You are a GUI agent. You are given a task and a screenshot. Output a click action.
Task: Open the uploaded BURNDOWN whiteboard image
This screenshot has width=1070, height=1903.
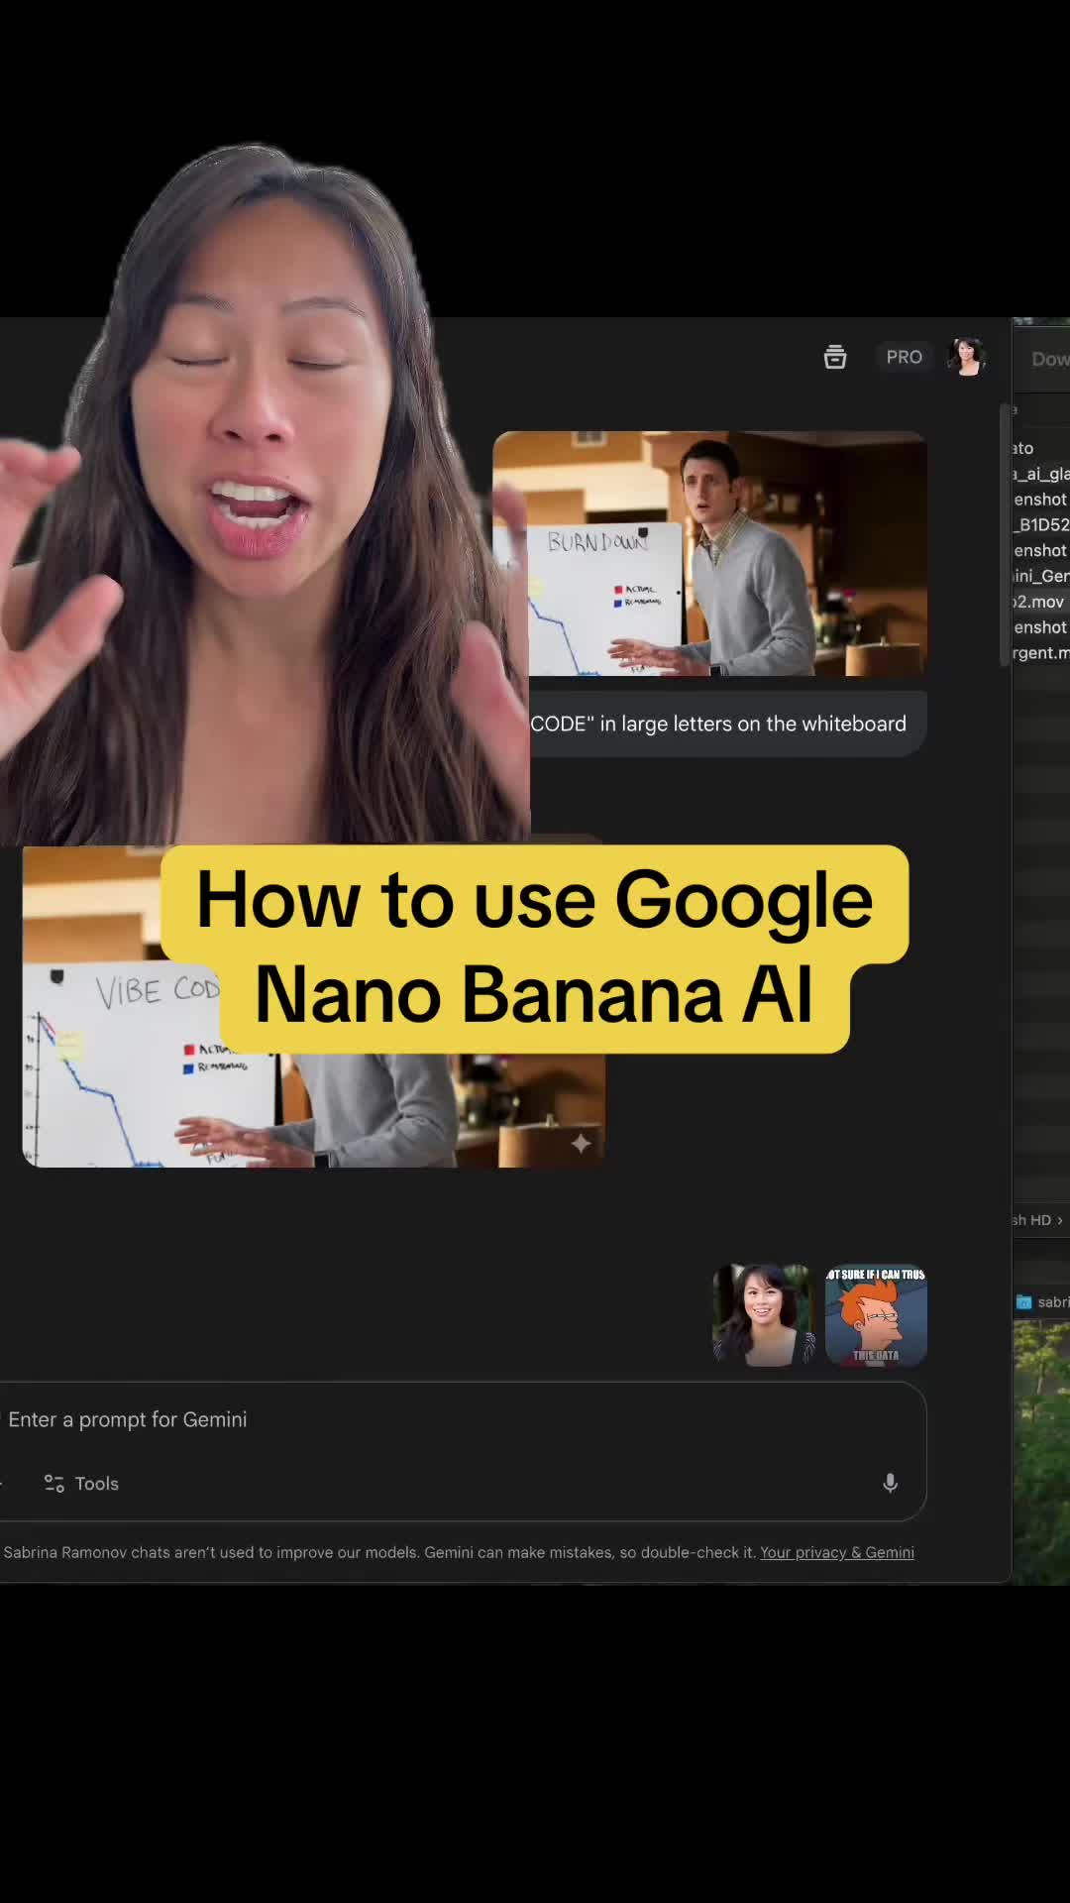coord(710,553)
